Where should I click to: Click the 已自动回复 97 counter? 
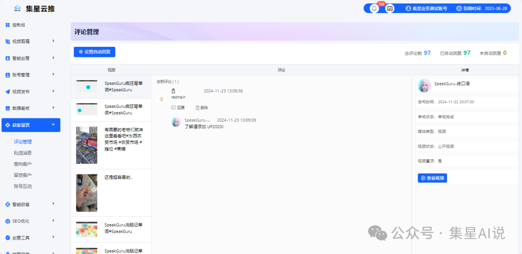click(x=455, y=53)
